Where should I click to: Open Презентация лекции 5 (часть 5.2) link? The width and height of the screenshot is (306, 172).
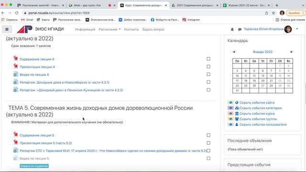point(46,143)
